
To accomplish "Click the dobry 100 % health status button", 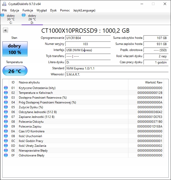I will coord(14,49).
